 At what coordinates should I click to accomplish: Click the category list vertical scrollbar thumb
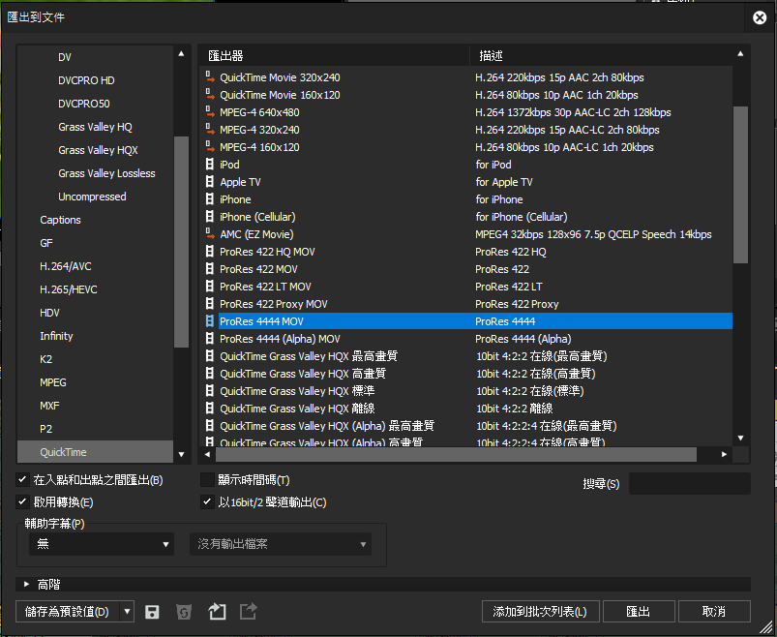pyautogui.click(x=181, y=242)
